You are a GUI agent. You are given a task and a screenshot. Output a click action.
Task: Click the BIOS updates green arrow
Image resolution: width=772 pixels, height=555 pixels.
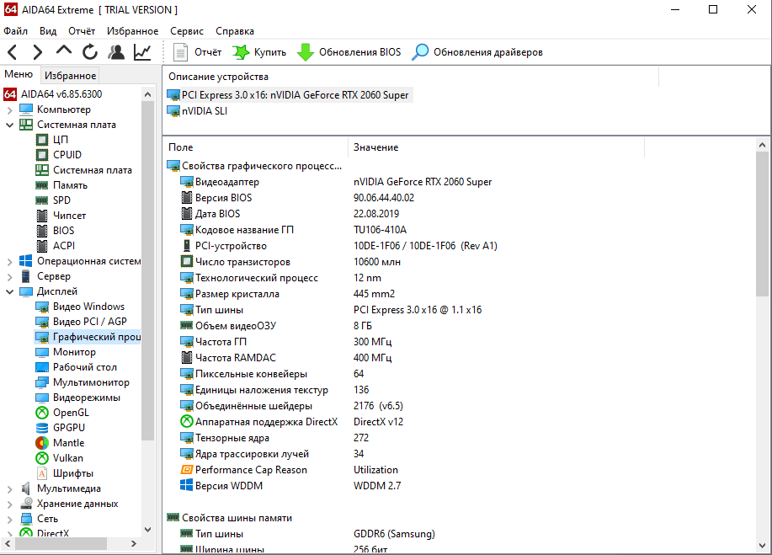[306, 52]
